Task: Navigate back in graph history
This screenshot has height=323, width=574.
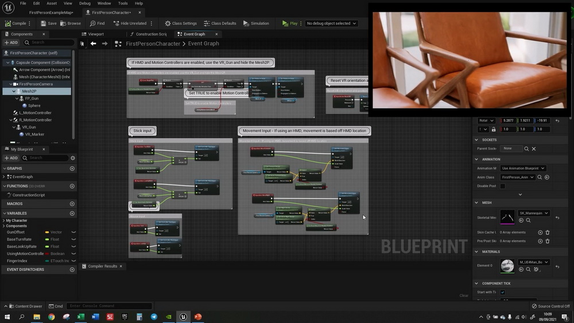Action: pos(94,44)
